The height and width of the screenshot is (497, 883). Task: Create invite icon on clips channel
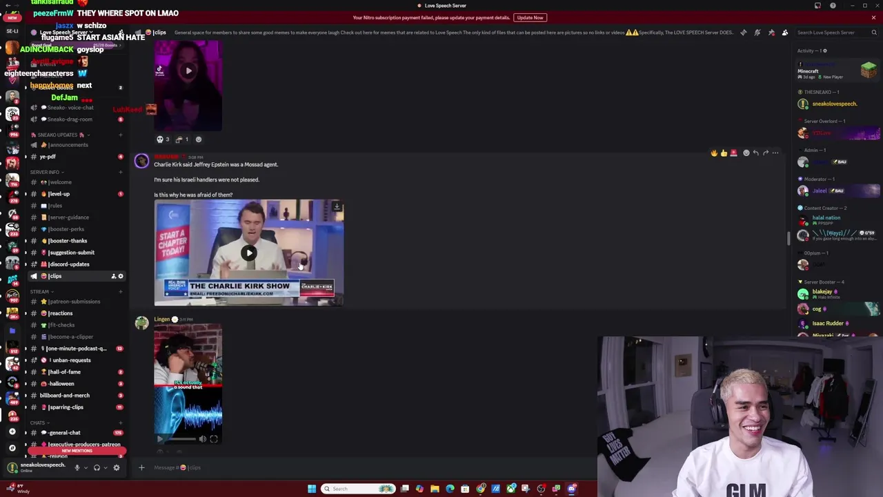point(113,276)
